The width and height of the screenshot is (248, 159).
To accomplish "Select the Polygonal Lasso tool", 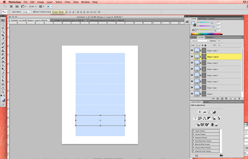I will (x=3, y=28).
